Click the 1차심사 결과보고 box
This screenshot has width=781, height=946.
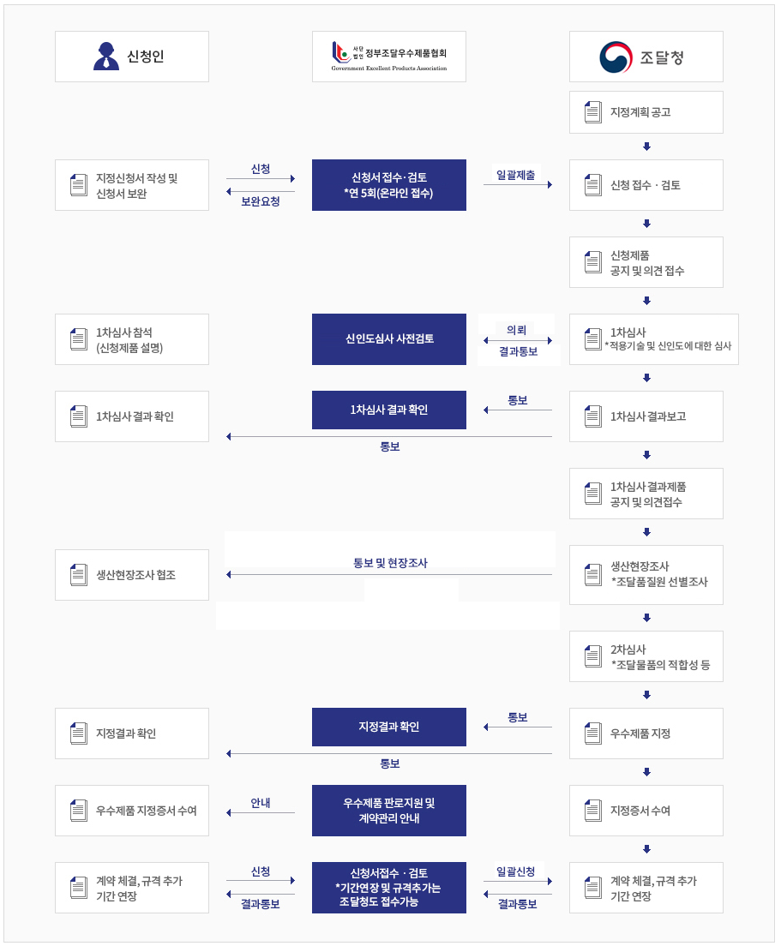(x=646, y=416)
